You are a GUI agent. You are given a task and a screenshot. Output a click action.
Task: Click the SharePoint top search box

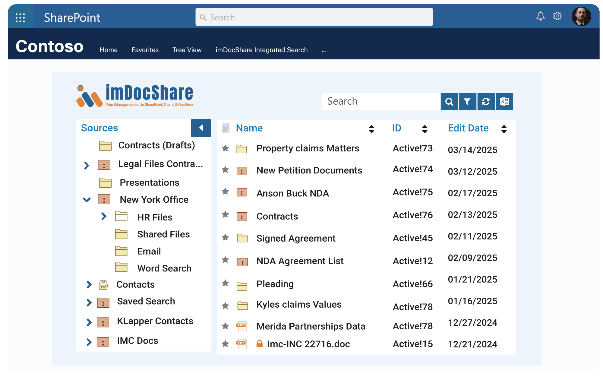[x=314, y=17]
